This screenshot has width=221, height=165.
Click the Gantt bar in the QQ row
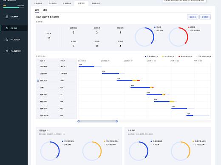pyautogui.click(x=183, y=108)
